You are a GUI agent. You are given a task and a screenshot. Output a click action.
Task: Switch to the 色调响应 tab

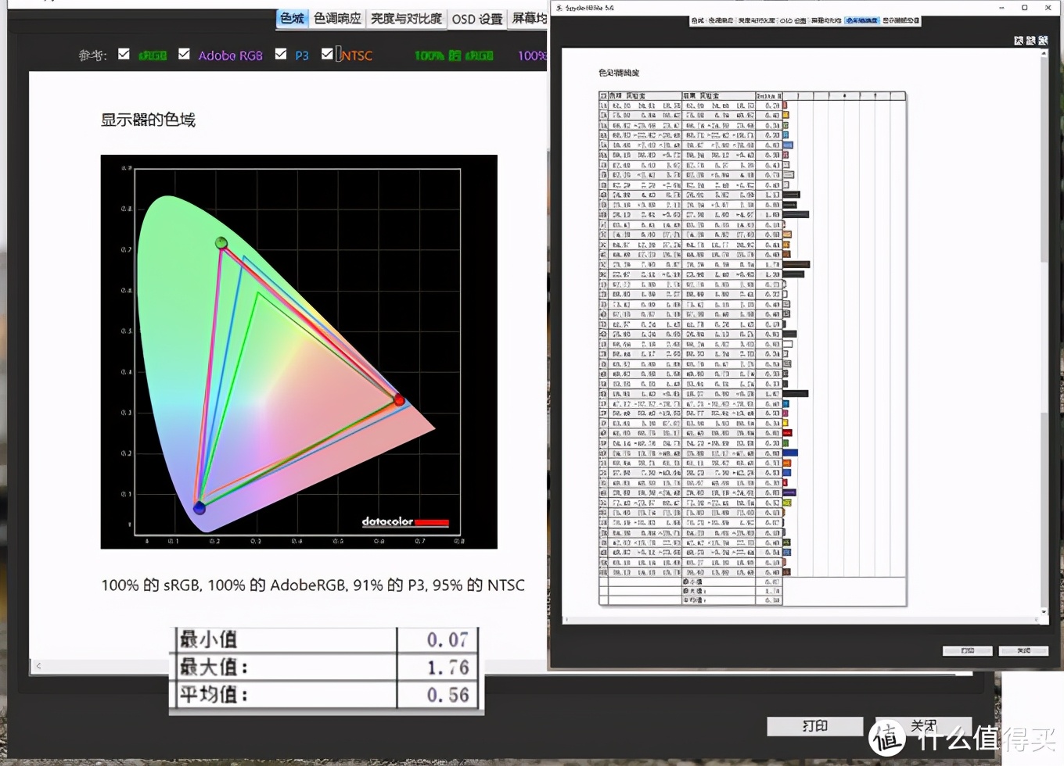coord(337,19)
